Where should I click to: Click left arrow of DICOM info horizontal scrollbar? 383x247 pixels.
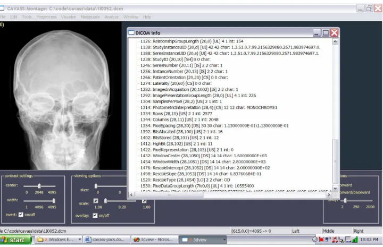131,194
